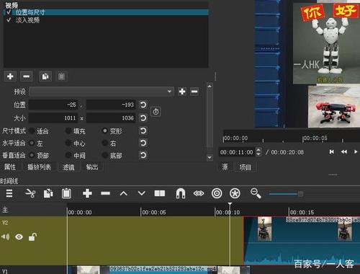
Task: Click the split at playhead icon
Action: tap(160, 193)
